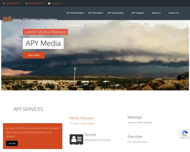190x152 pixels.
Task: Call phone number (08) 8954 6811
Action: (13, 3)
